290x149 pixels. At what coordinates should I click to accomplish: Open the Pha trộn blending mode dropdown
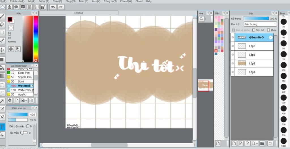(260, 24)
